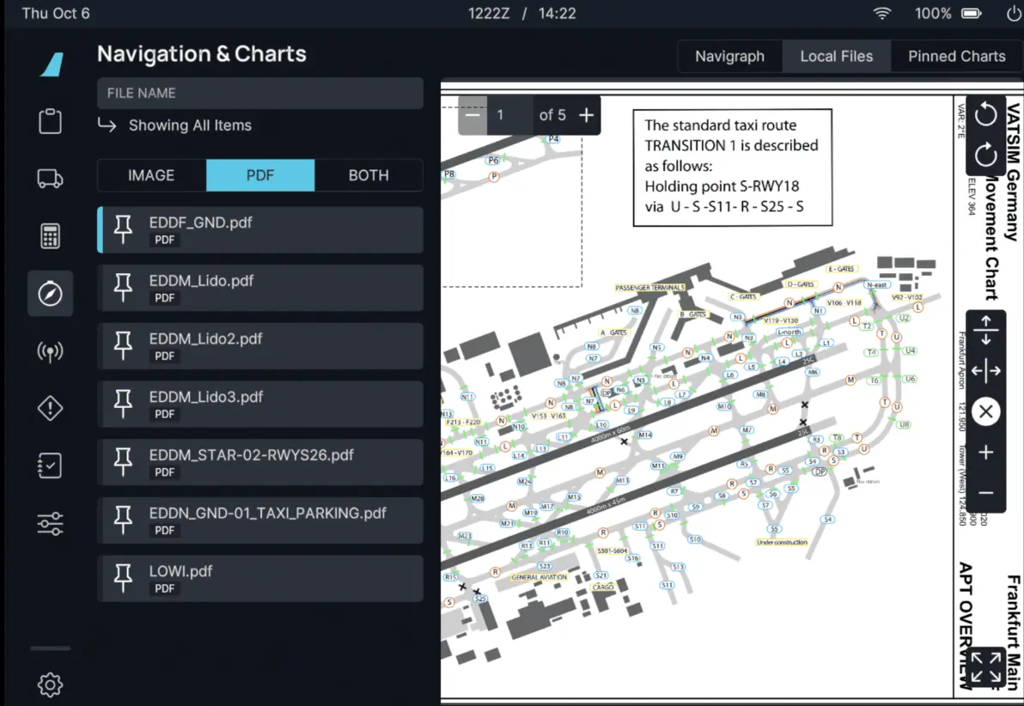Image resolution: width=1024 pixels, height=706 pixels.
Task: Click the circled X chart button
Action: click(985, 411)
